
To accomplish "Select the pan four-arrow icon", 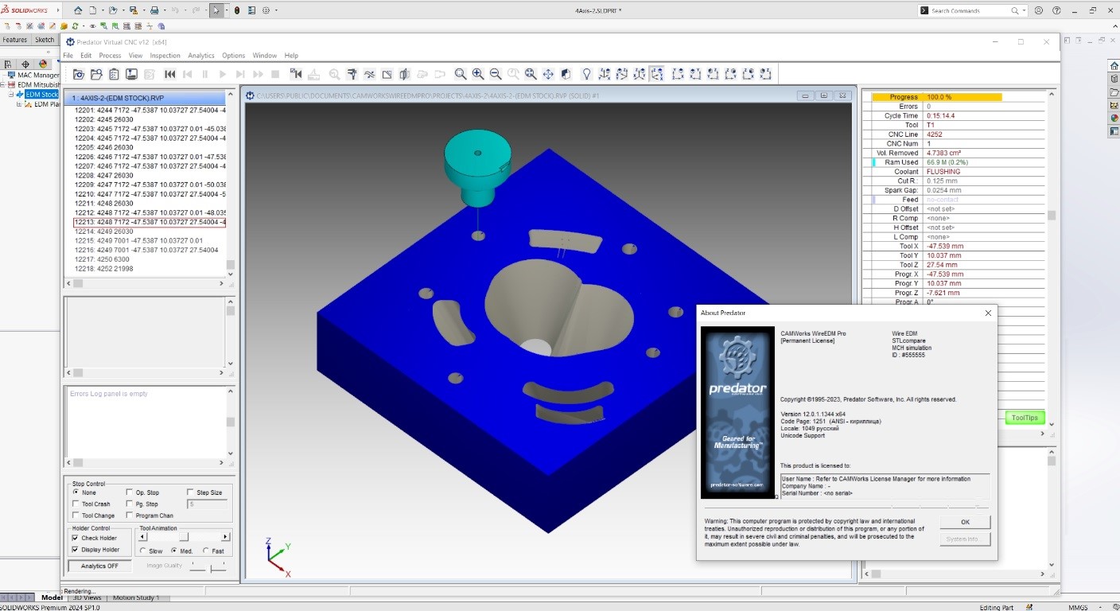I will pyautogui.click(x=548, y=74).
